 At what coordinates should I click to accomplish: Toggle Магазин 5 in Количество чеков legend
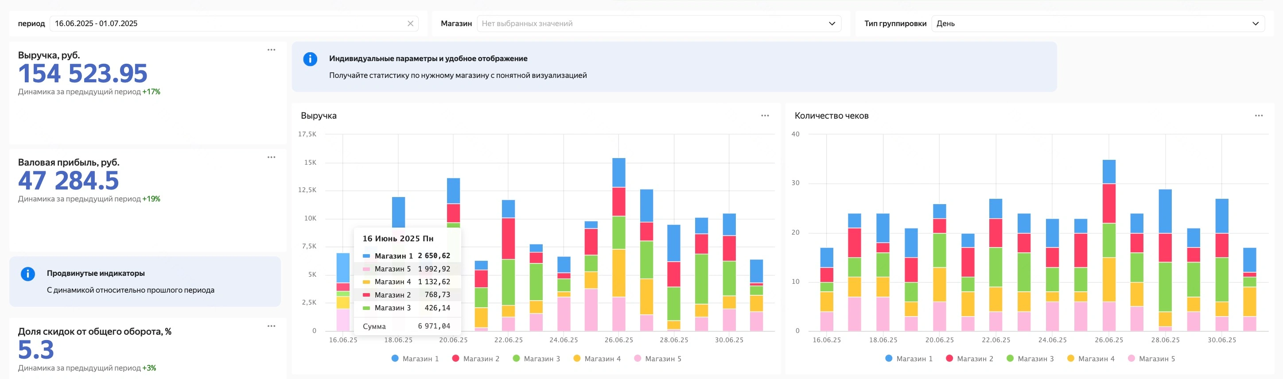(x=1151, y=359)
